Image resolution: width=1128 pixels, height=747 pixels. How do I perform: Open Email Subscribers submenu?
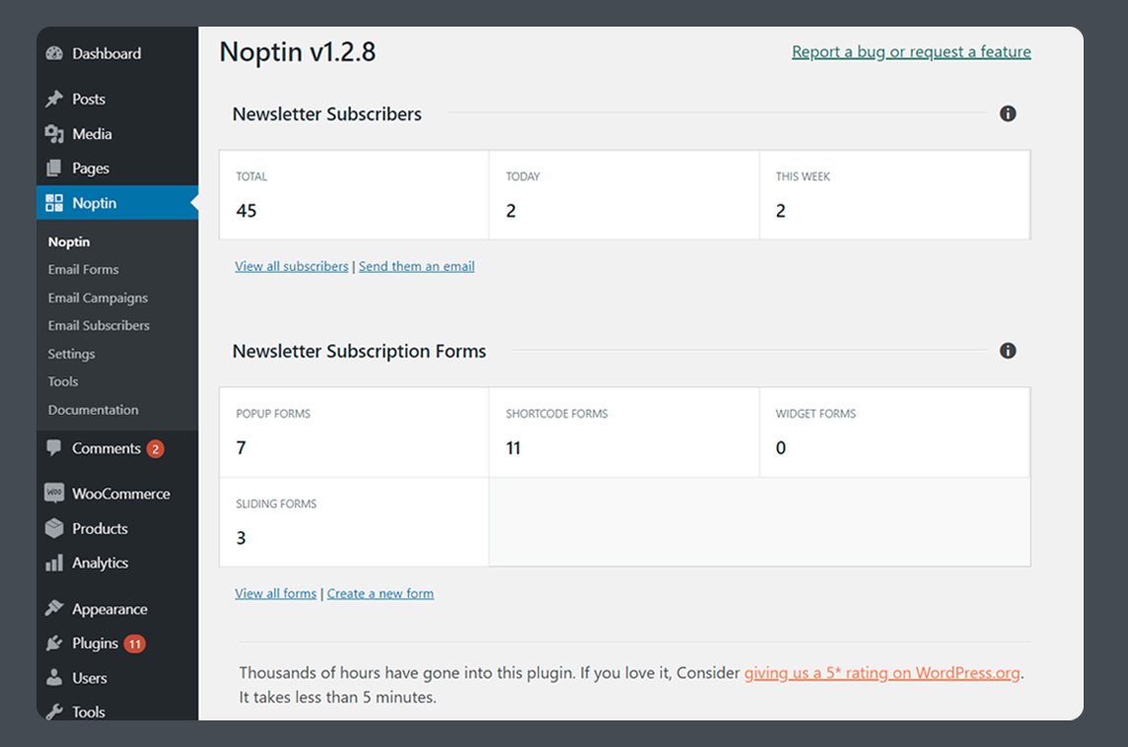click(x=99, y=325)
